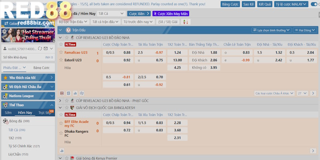Click the Bảng Cược button at top
The width and height of the screenshot is (320, 160).
[x=230, y=4]
